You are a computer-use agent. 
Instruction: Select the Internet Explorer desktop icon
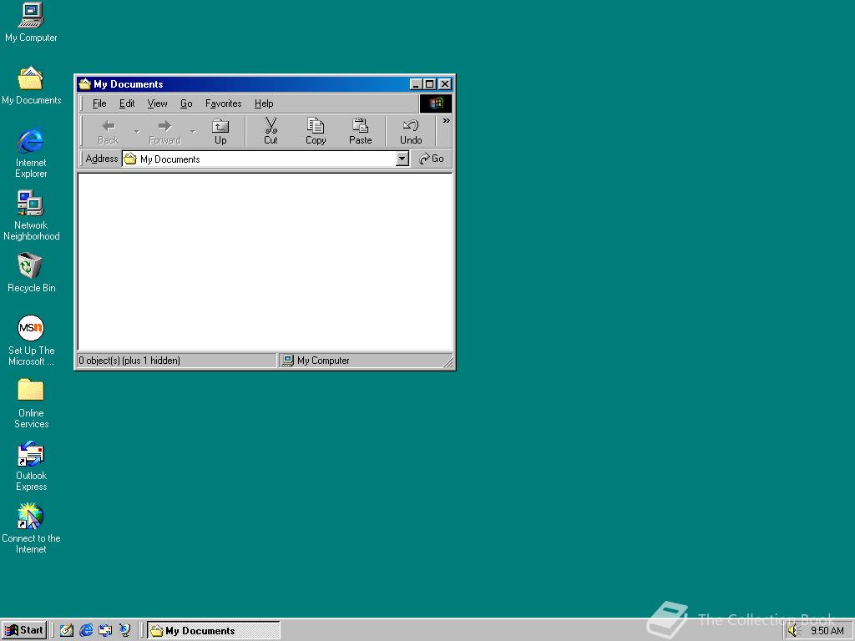click(31, 154)
